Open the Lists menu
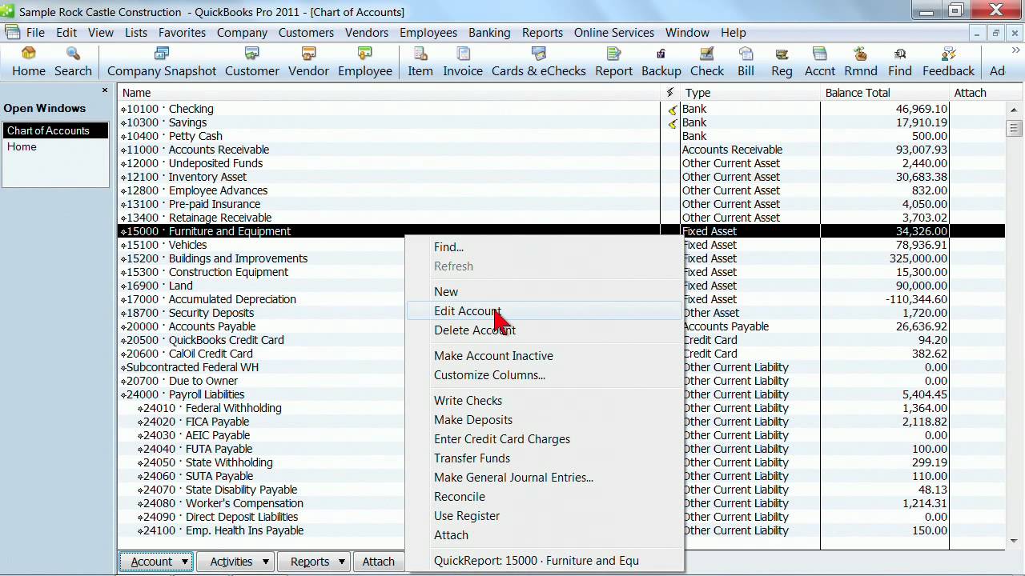 [x=135, y=33]
